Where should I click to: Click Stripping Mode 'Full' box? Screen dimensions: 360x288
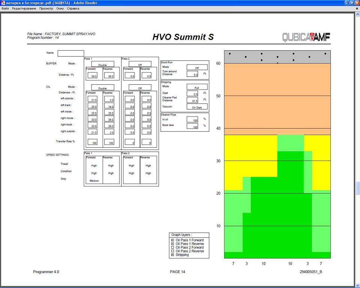(197, 87)
